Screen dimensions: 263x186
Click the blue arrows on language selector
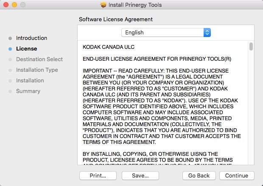pyautogui.click(x=207, y=32)
